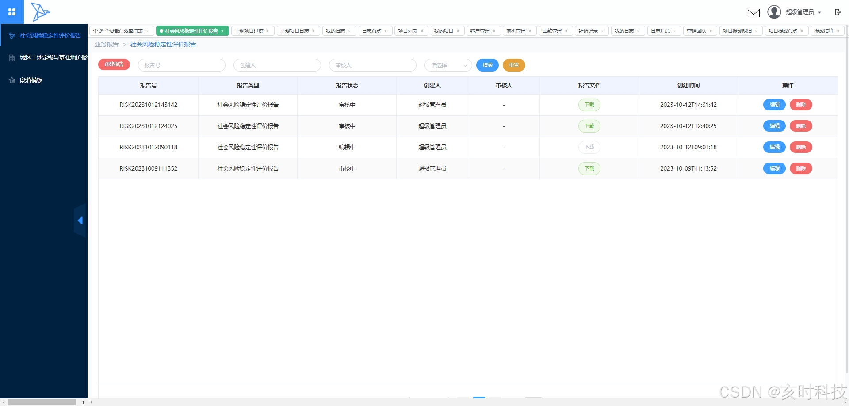Close the 土规项目日志 tab
This screenshot has height=406, width=849.
point(314,31)
